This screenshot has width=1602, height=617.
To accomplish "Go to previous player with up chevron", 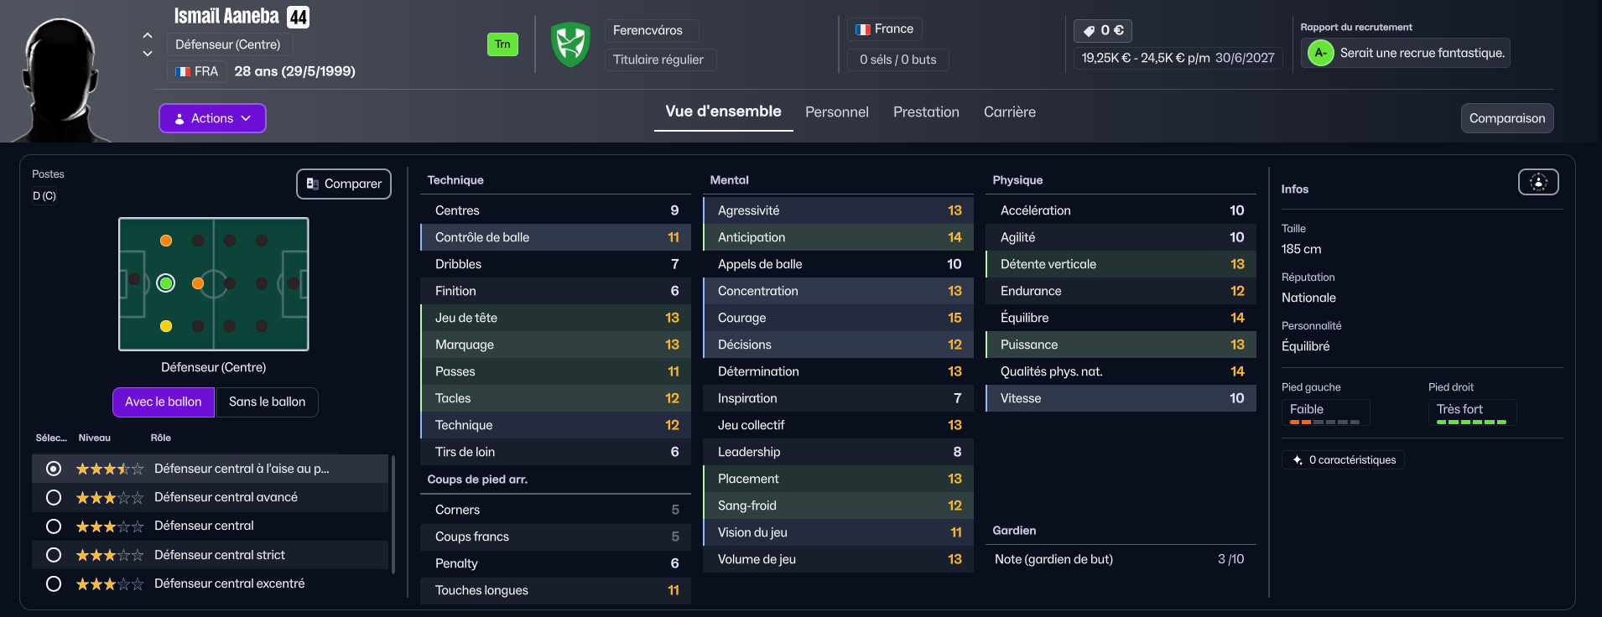I will coord(148,35).
